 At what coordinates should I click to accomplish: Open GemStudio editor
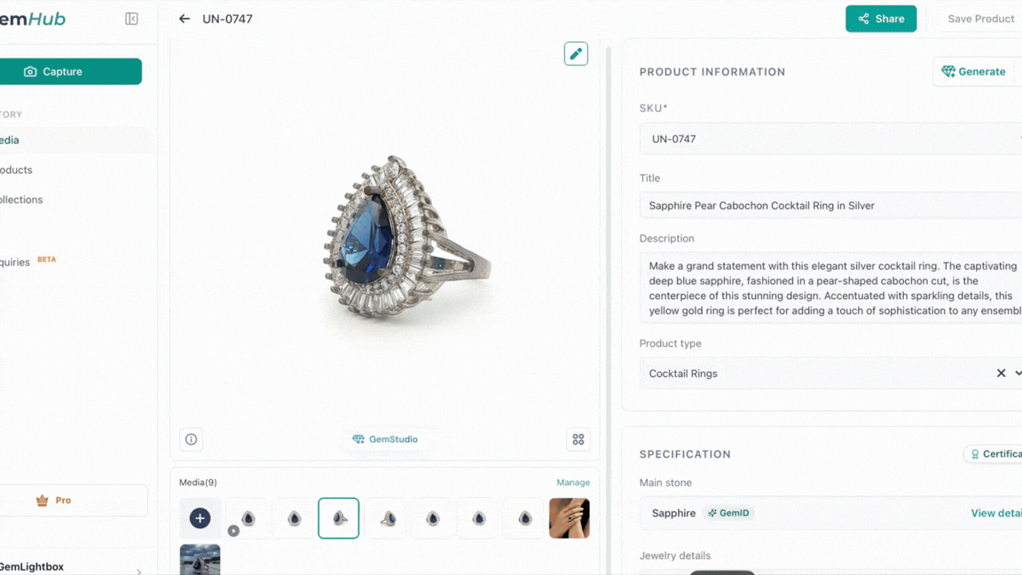click(x=385, y=439)
